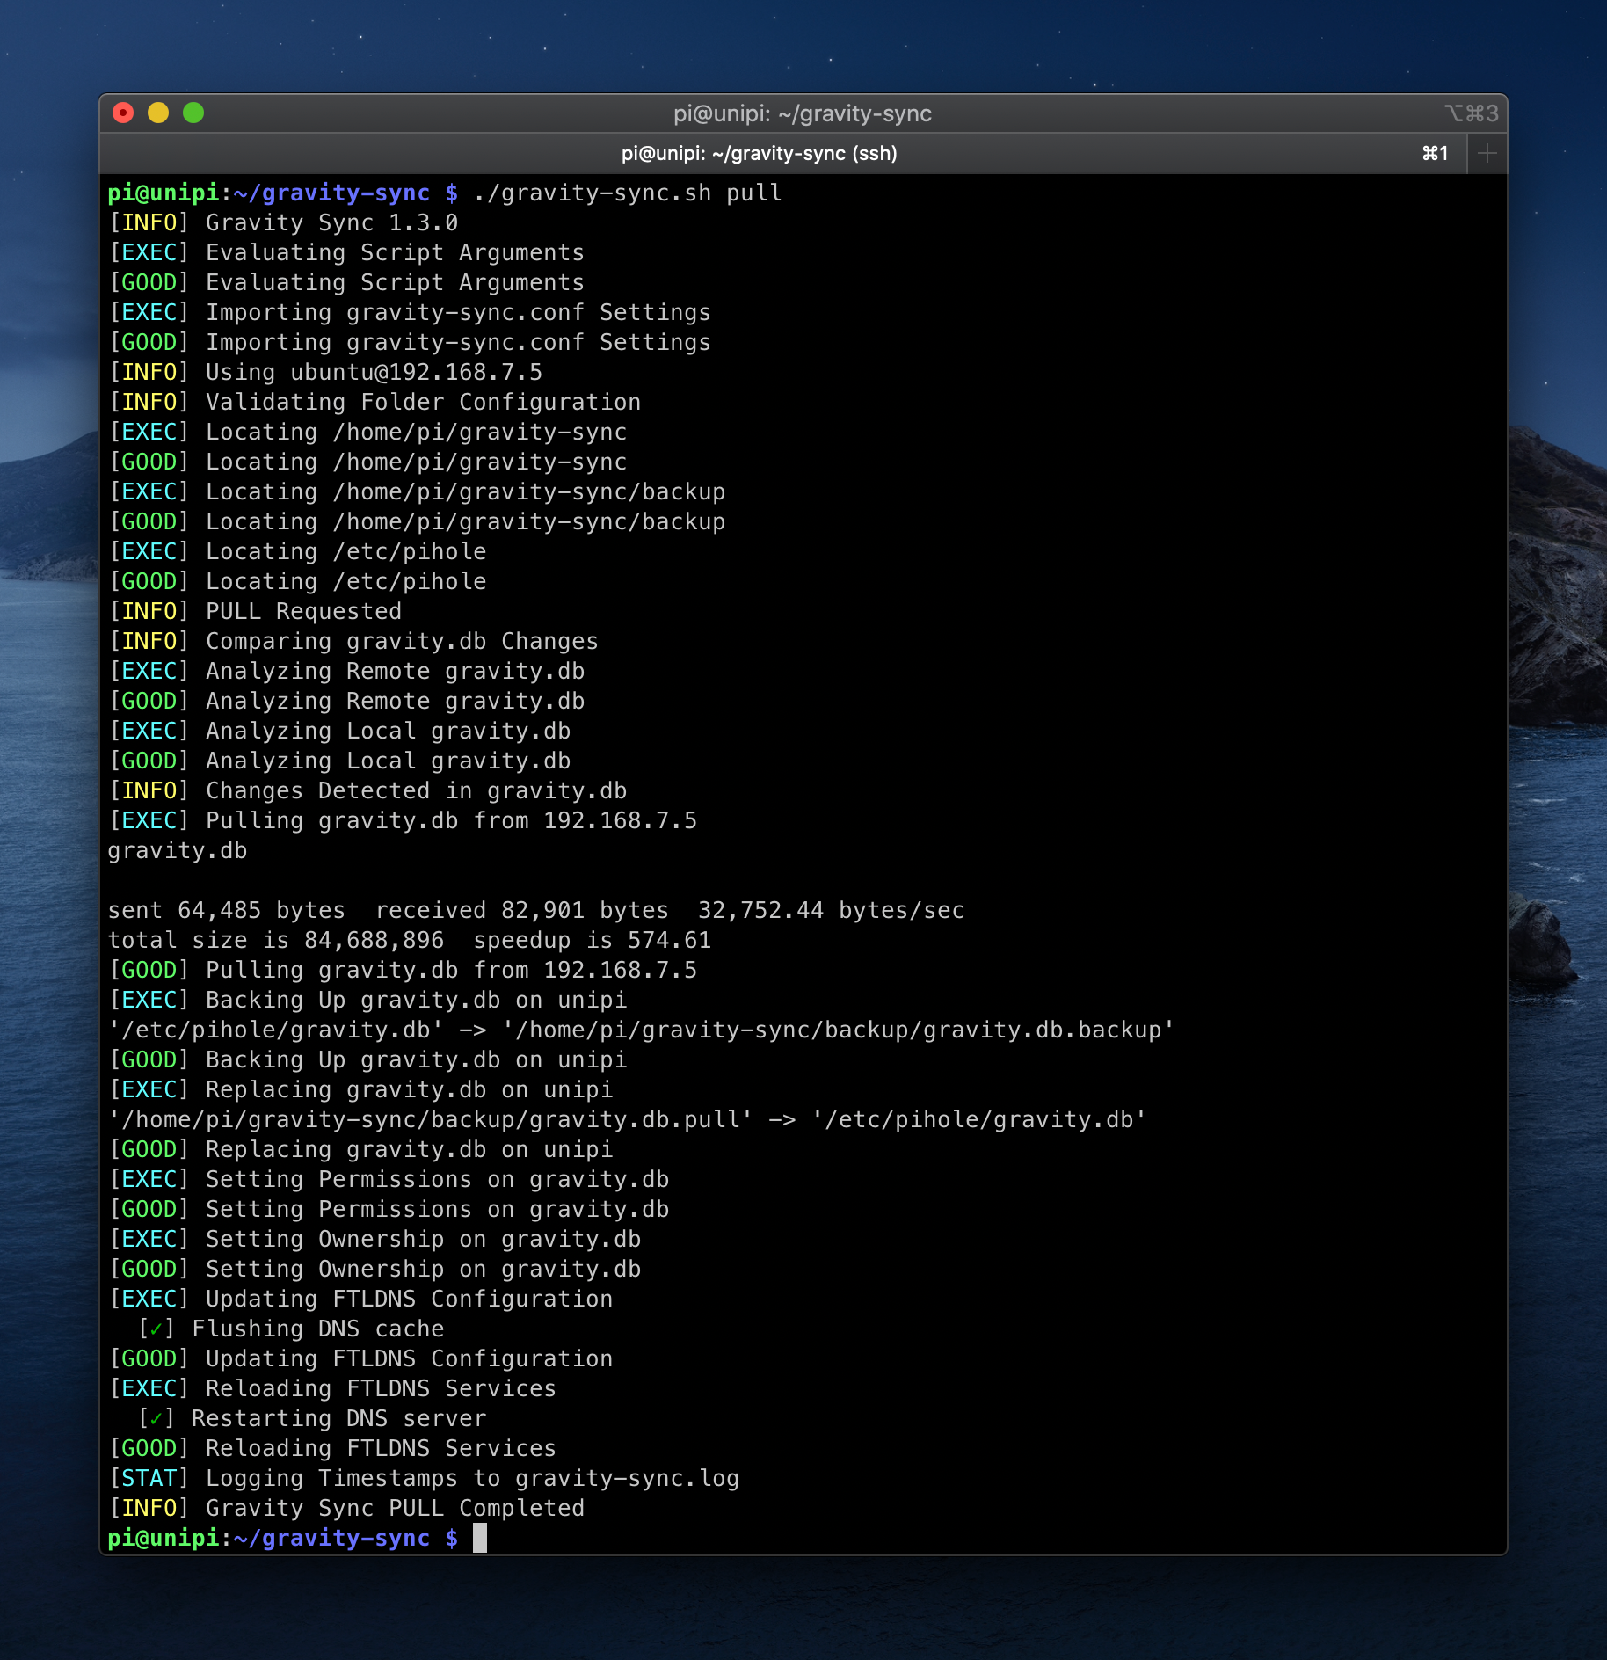Click the window title pi@unipi: ~/gravity-sync

[x=803, y=113]
